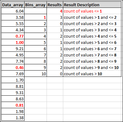
Task: Click the red data cell 0.81
Action: 13,105
